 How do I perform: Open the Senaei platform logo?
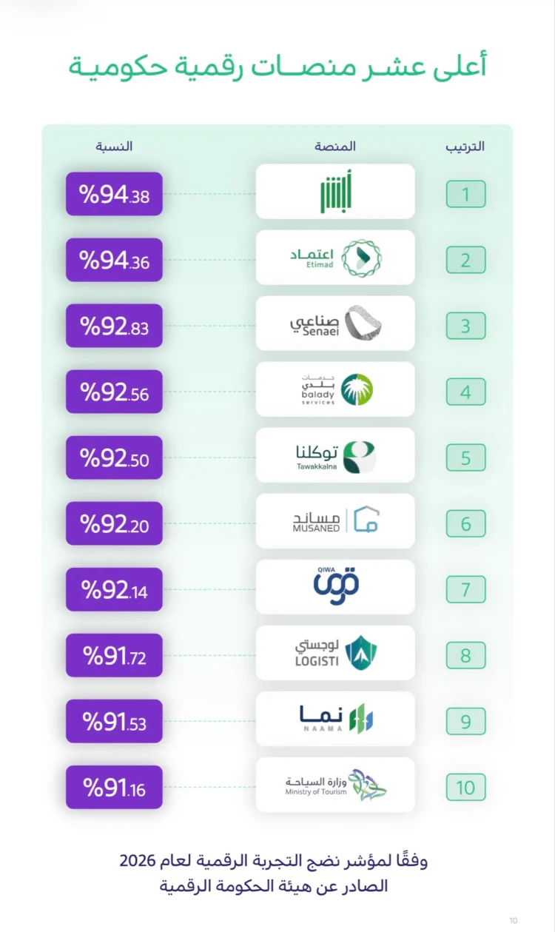tap(335, 323)
